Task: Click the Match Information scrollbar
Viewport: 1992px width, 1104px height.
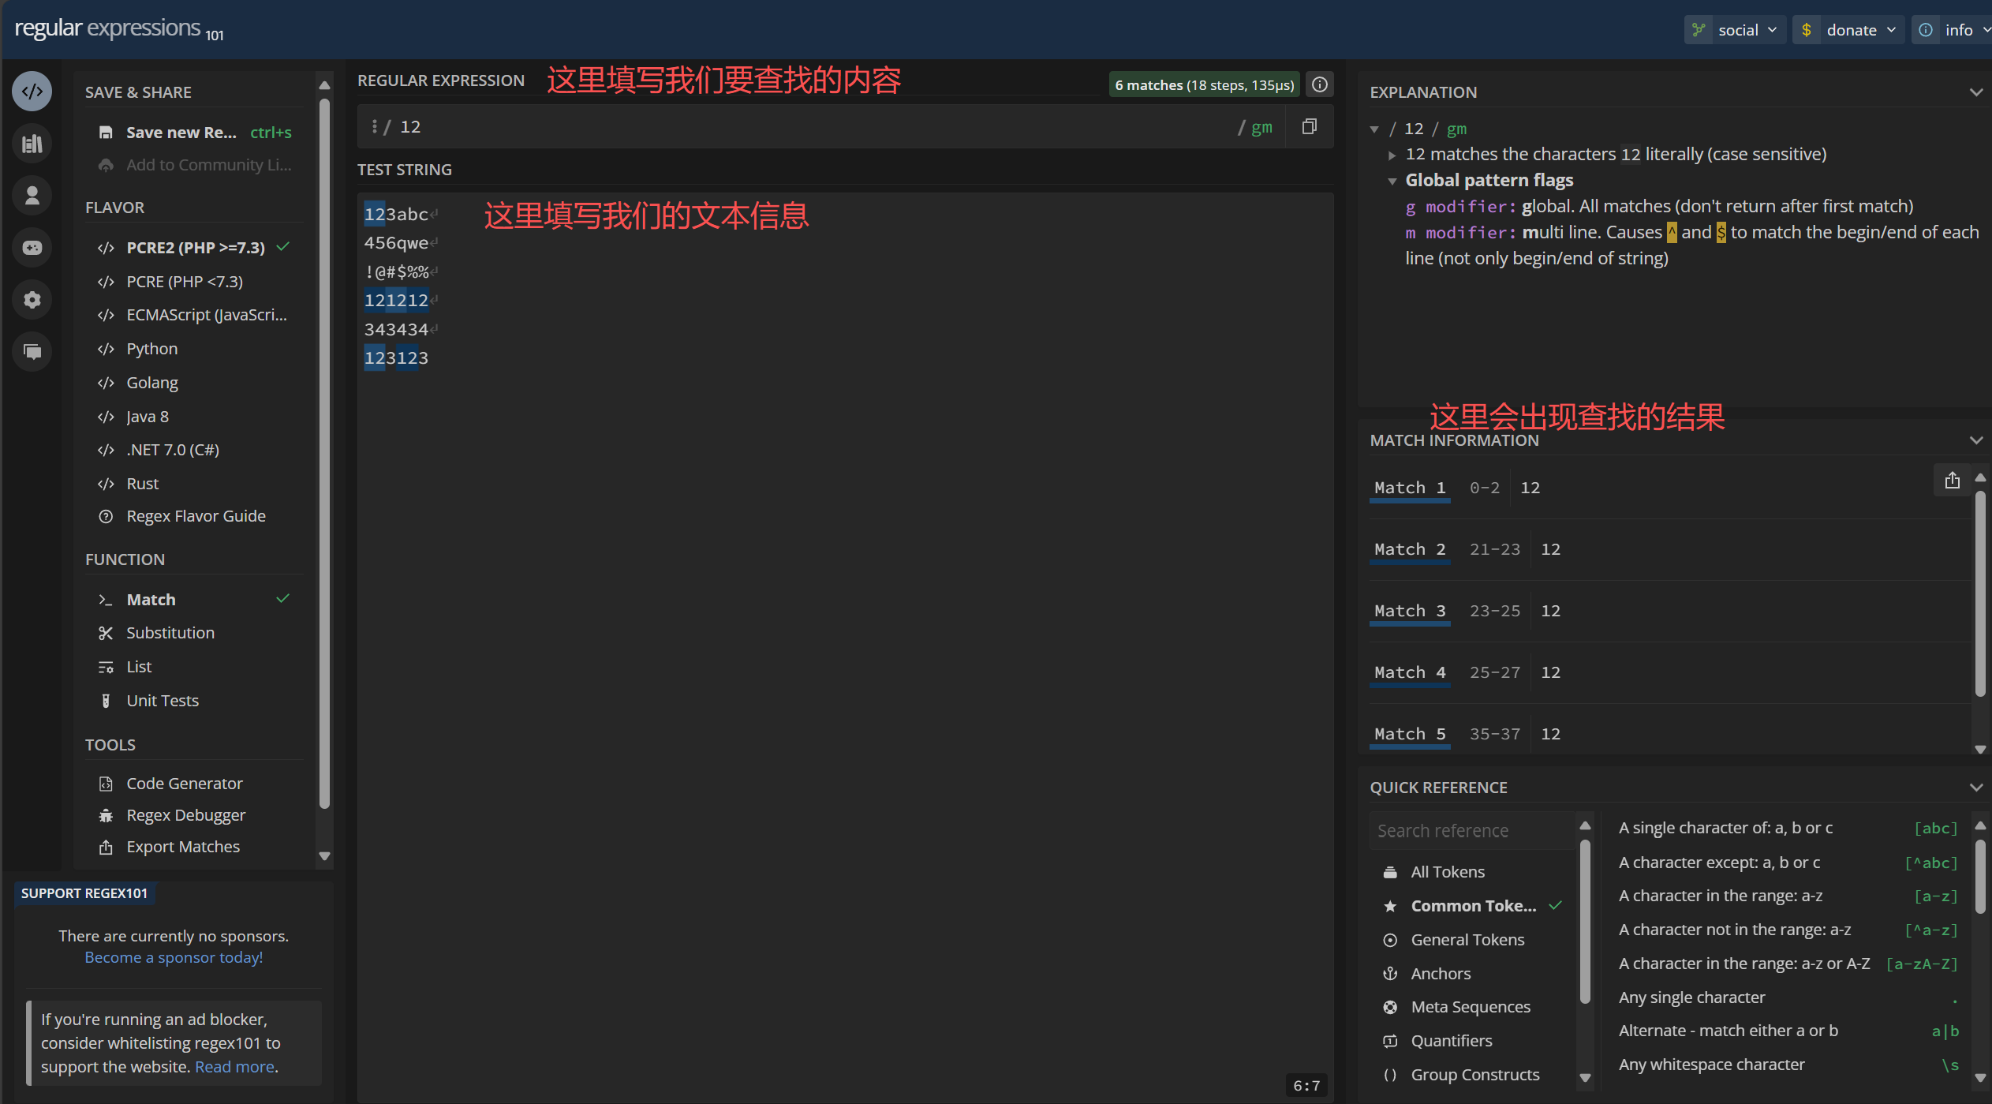Action: pyautogui.click(x=1979, y=592)
